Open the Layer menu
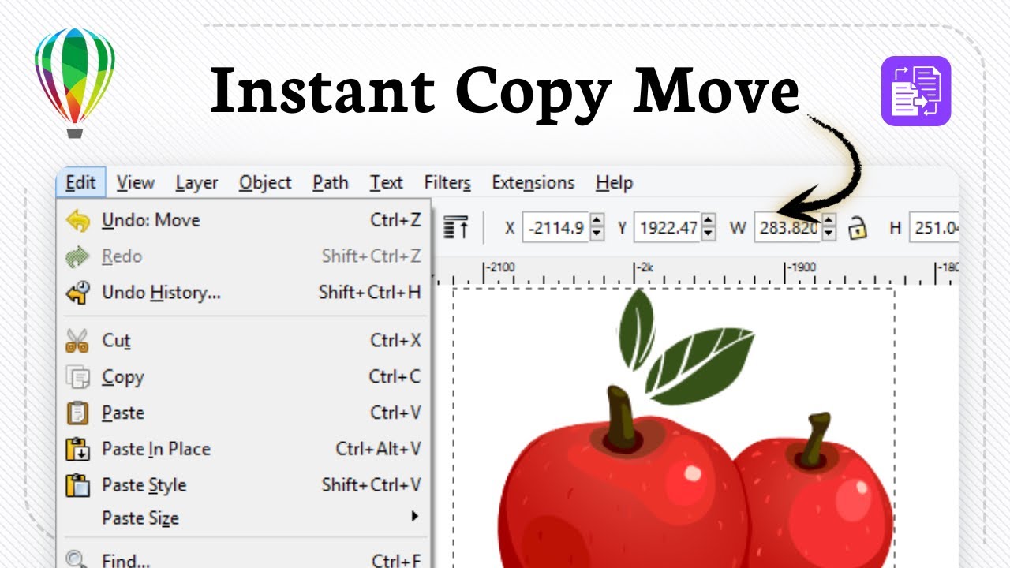The image size is (1010, 568). click(196, 183)
